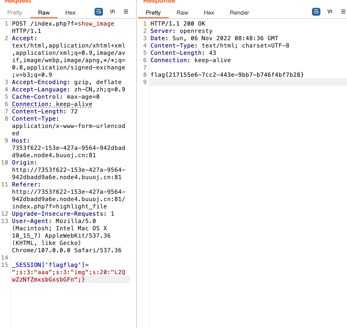
Task: Open the Hex tab in Request panel
Action: click(x=70, y=13)
